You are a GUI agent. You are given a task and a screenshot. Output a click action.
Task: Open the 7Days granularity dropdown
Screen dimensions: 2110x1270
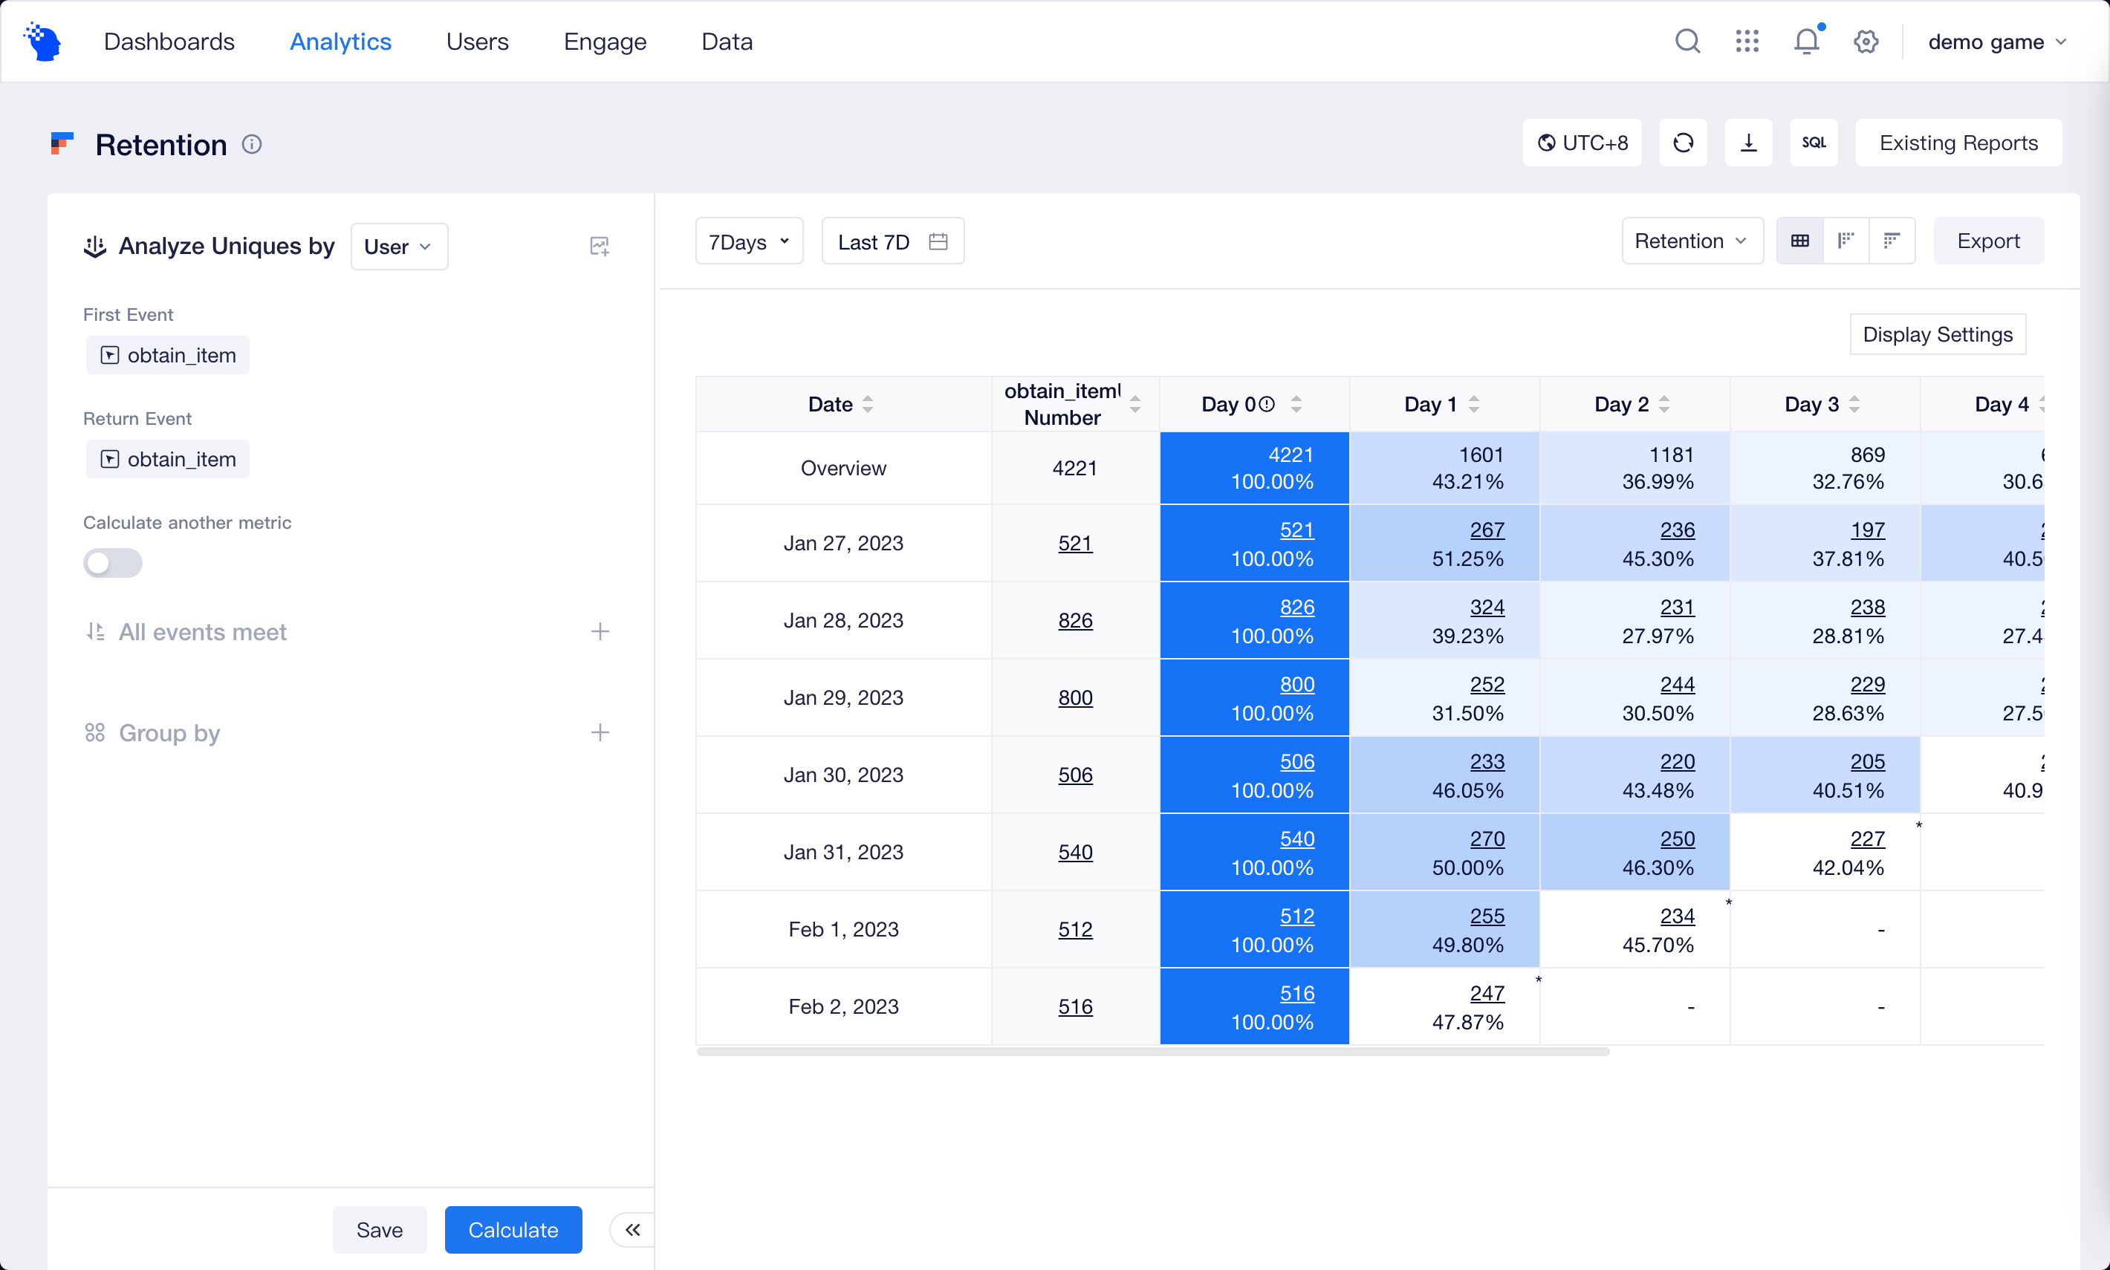coord(748,241)
